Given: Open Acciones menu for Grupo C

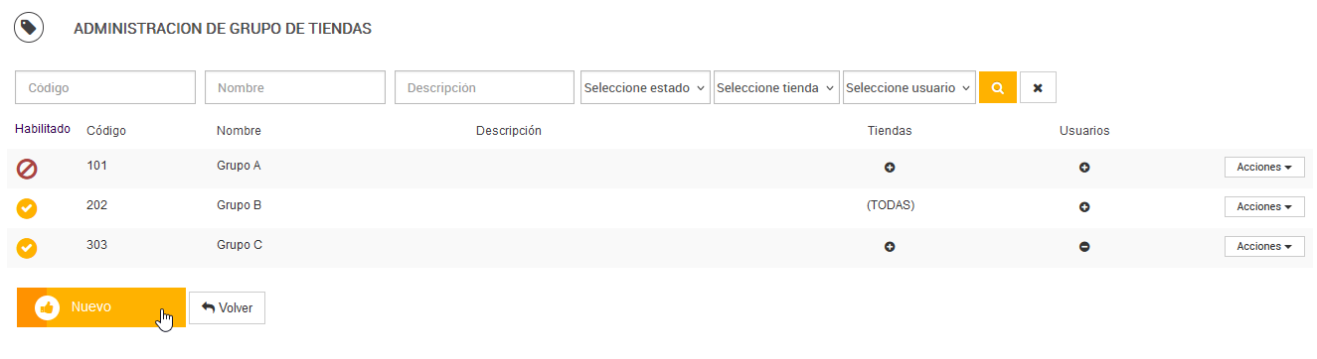Looking at the screenshot, I should (x=1264, y=246).
